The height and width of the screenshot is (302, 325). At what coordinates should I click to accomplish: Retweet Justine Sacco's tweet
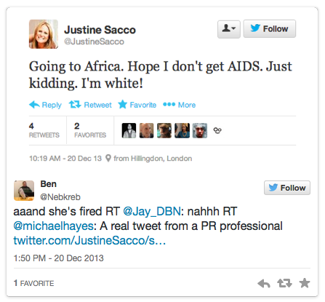pos(90,105)
